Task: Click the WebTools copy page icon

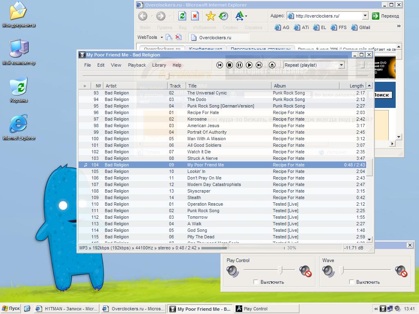Action: [x=169, y=37]
